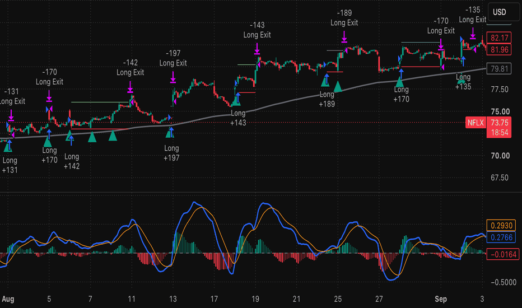Click the 82.17 price label
This screenshot has width=522, height=308.
click(x=498, y=38)
